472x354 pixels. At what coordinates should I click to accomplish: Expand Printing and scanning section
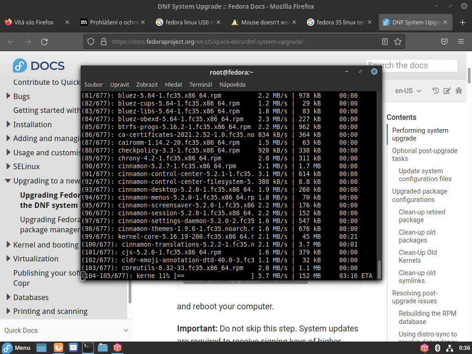(8, 311)
